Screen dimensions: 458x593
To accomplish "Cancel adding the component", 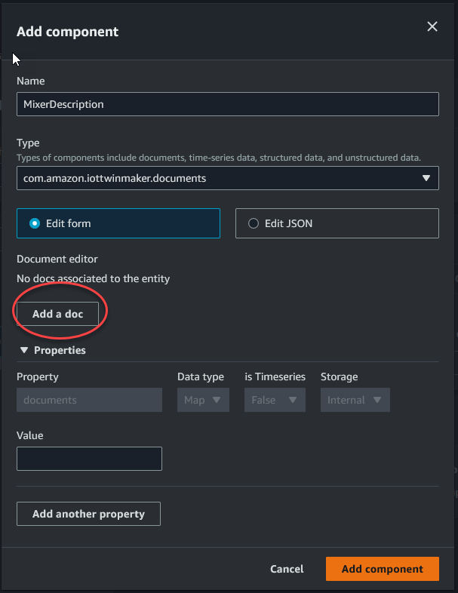I will tap(287, 569).
